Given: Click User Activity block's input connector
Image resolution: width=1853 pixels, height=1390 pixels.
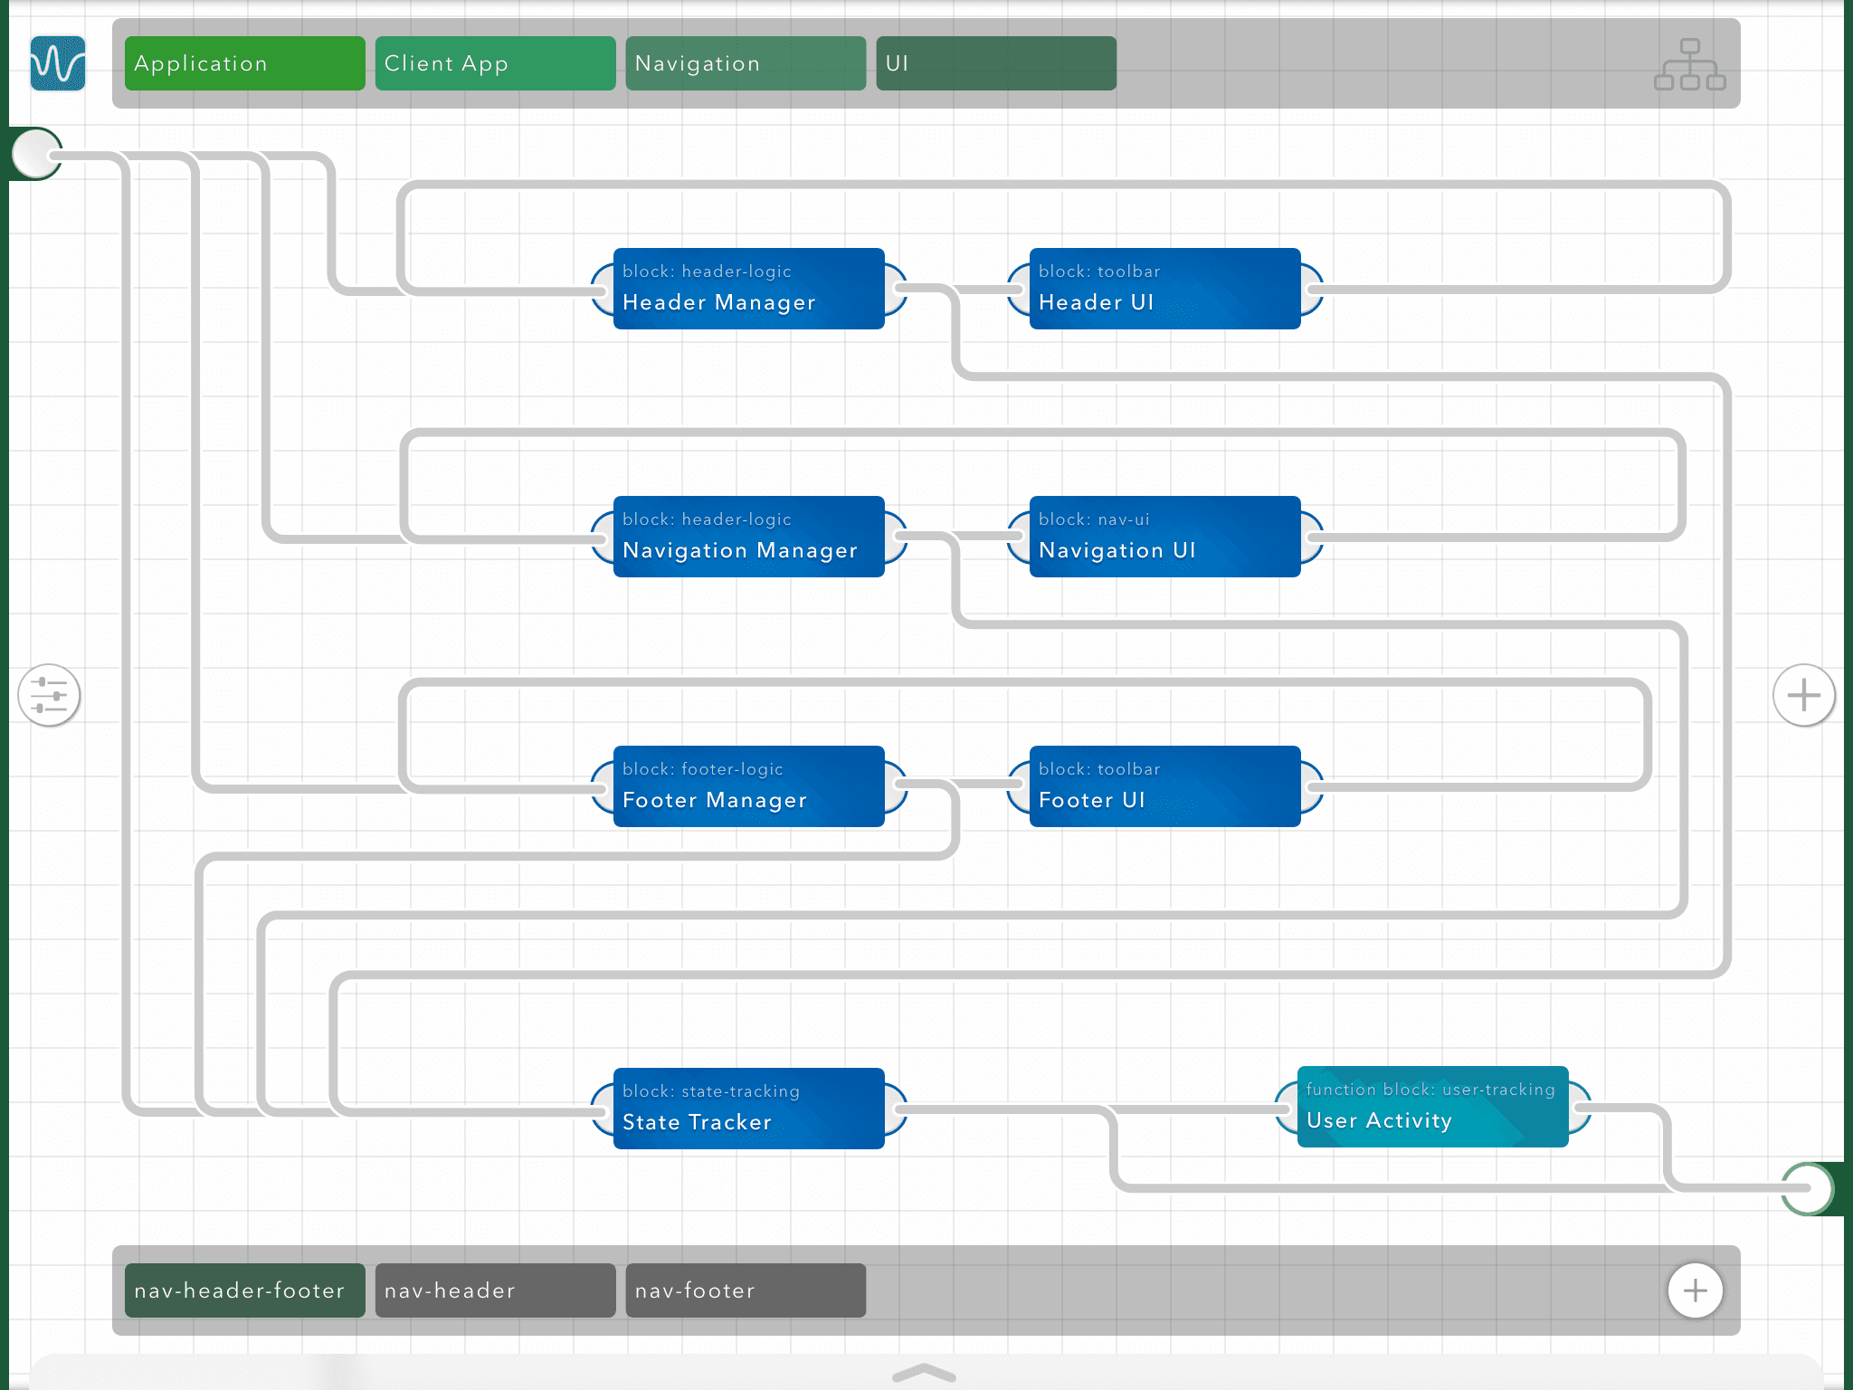Looking at the screenshot, I should coord(1286,1107).
